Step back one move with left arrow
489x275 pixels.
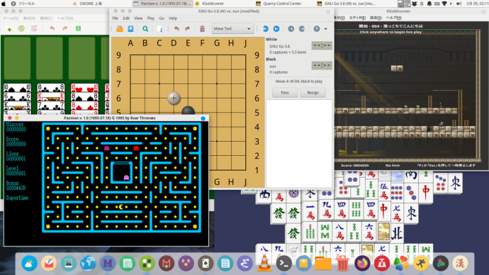[x=276, y=28]
